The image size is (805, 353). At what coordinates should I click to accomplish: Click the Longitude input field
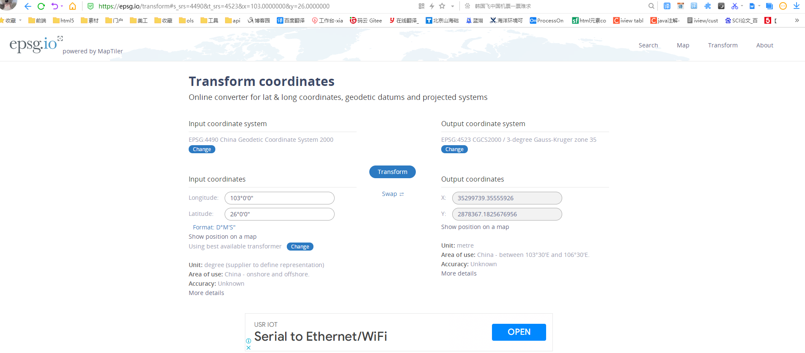(x=279, y=198)
